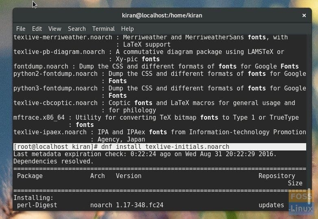Click the highlighted dnf install command line

(x=160, y=147)
